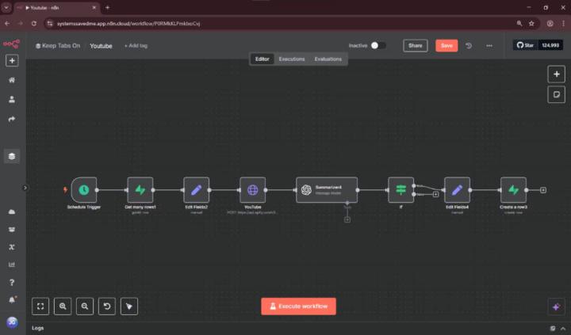
Task: Open the Insights chart icon in sidebar
Action: tap(12, 265)
